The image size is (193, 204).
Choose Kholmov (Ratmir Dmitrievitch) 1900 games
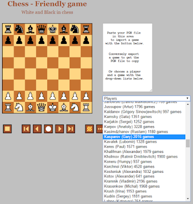click(x=144, y=157)
